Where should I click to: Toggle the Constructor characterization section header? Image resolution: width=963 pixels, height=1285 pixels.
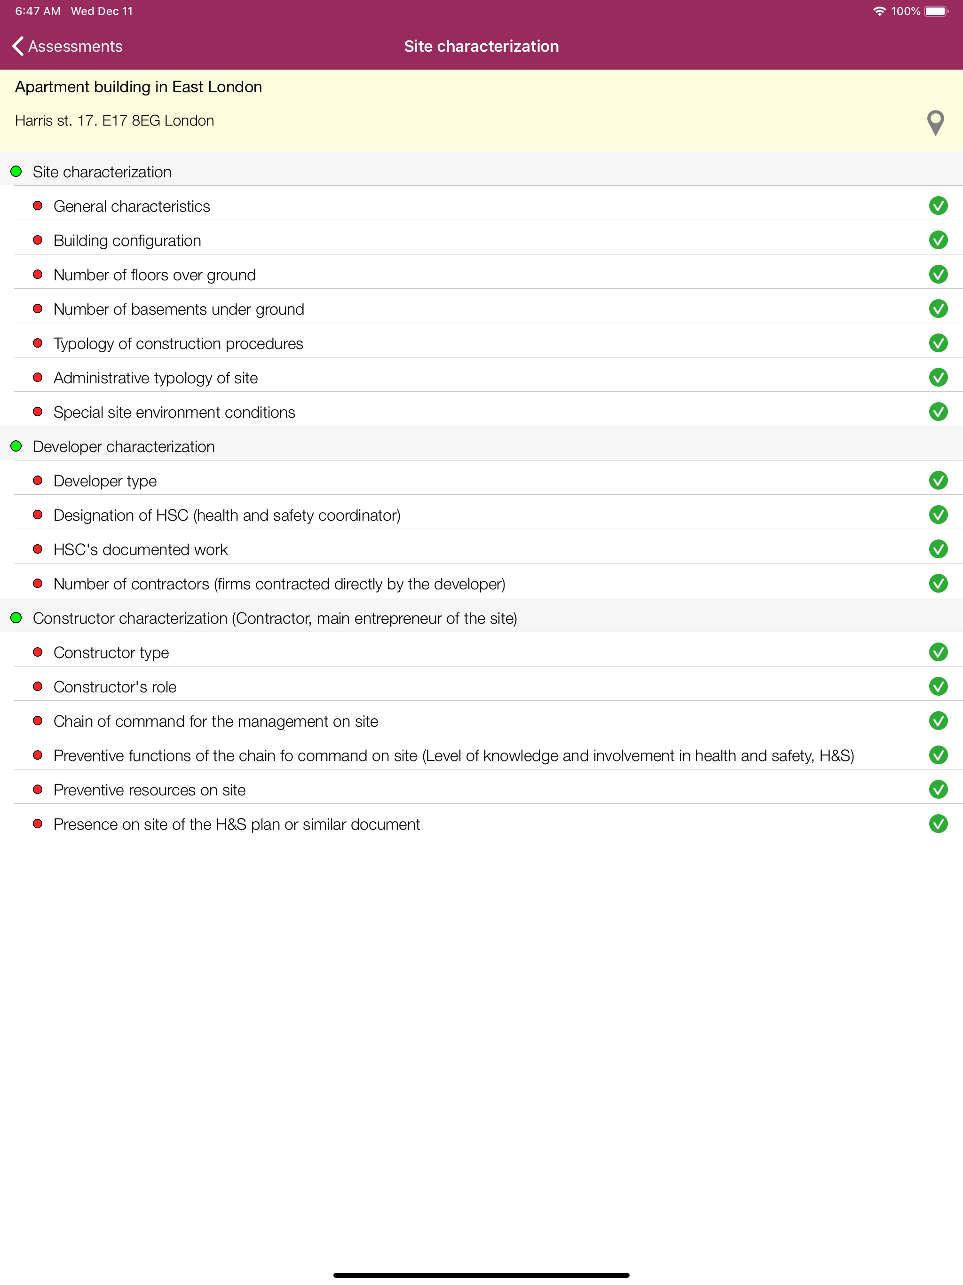tap(481, 618)
